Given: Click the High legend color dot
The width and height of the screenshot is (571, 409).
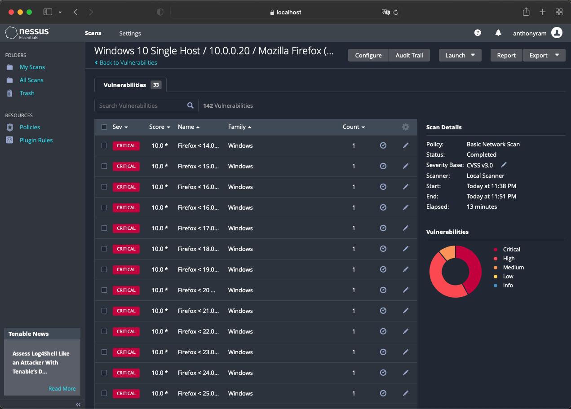Looking at the screenshot, I should [x=496, y=258].
